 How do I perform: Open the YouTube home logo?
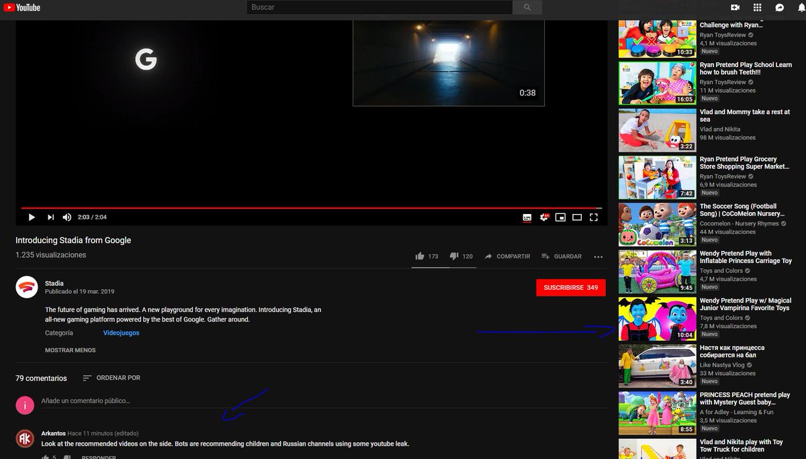[x=22, y=7]
